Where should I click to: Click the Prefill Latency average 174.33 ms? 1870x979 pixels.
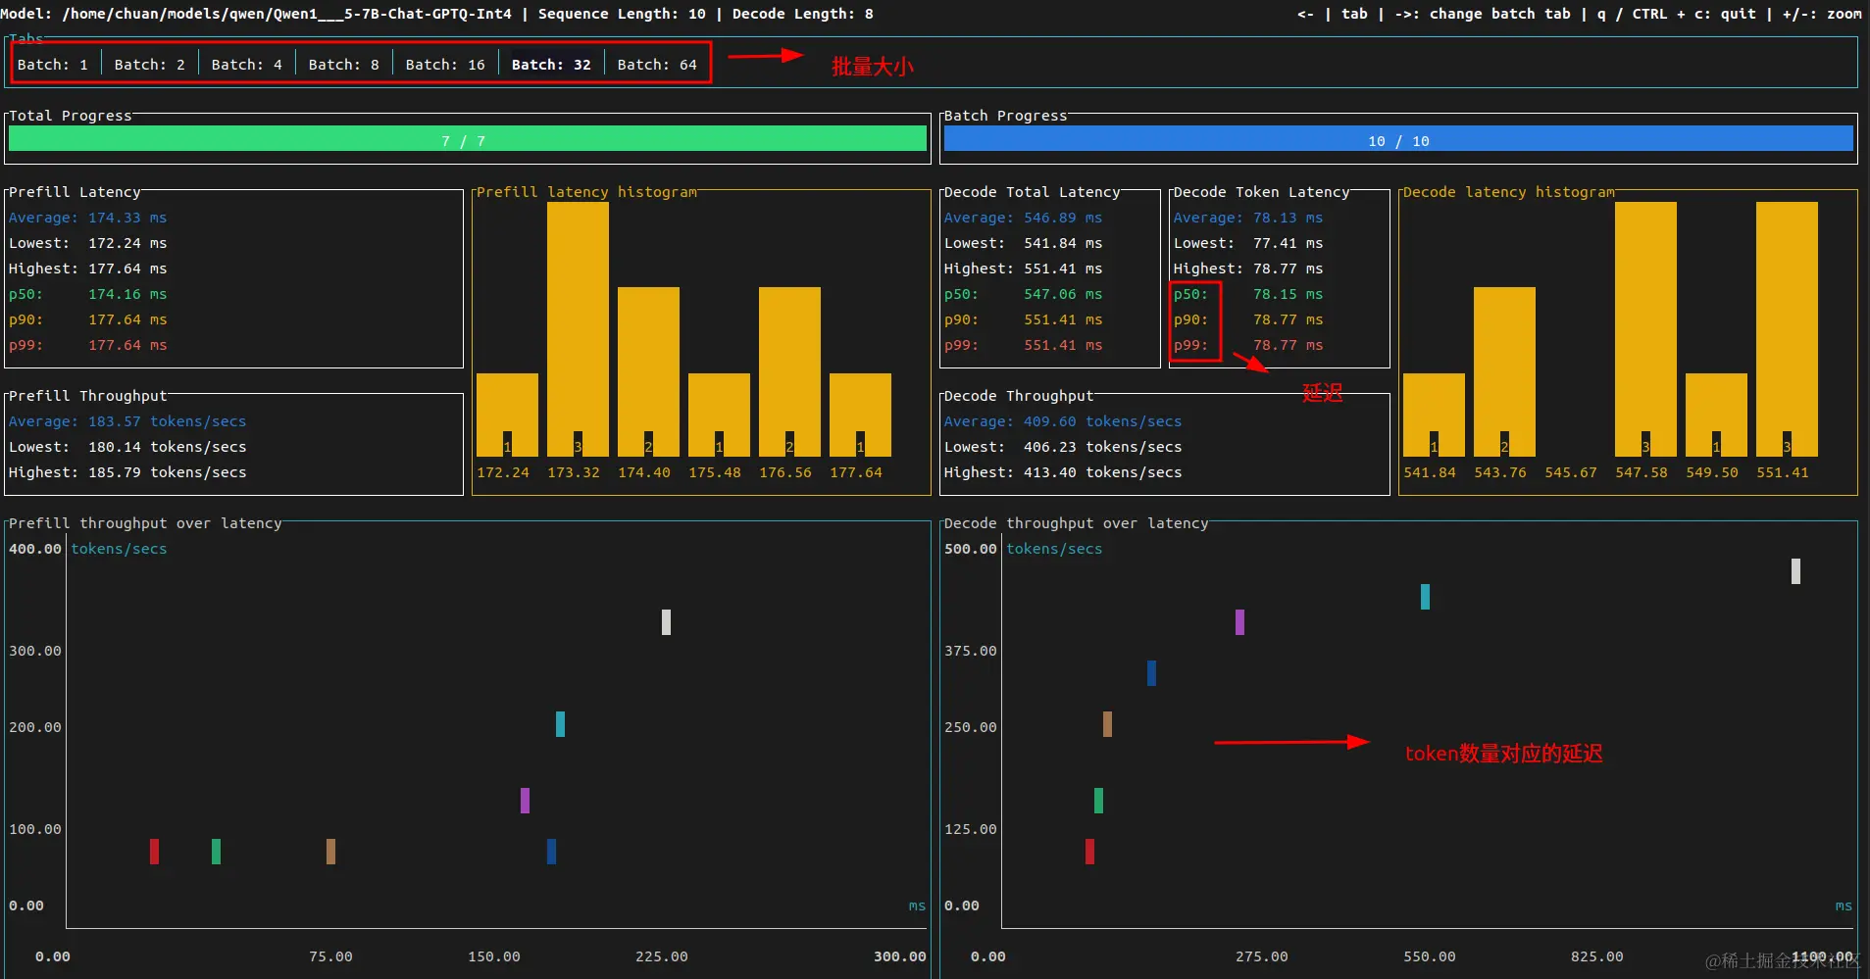click(88, 218)
